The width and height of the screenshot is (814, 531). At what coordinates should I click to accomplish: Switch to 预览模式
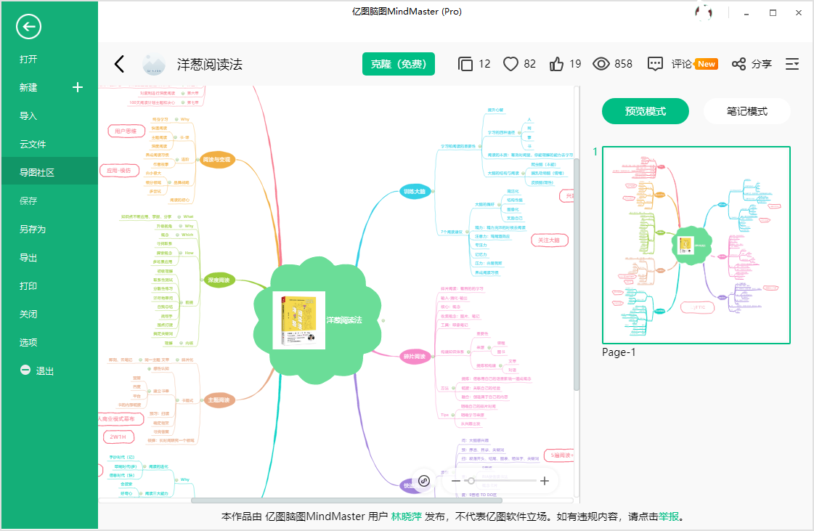[646, 111]
